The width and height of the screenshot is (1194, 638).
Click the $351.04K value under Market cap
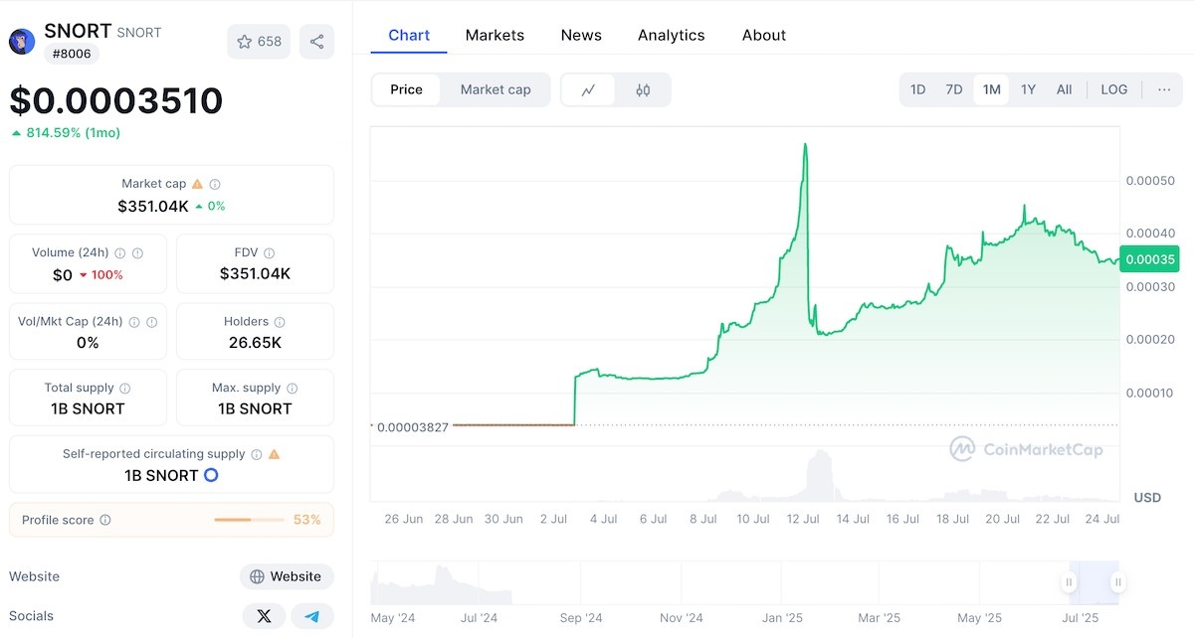153,206
